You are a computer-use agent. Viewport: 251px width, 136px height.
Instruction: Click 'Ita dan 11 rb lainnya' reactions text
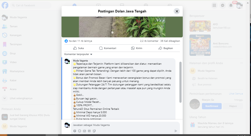80,41
